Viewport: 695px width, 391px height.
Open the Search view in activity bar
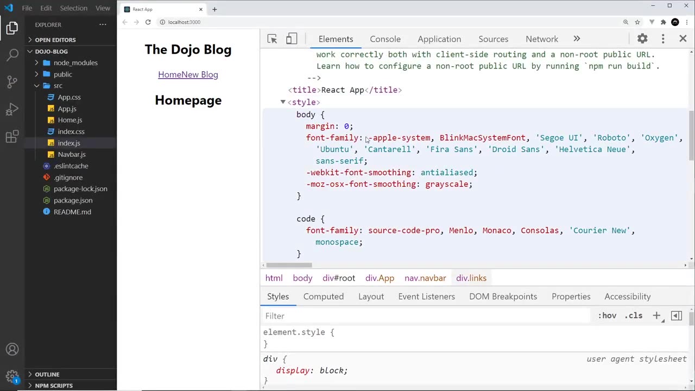click(12, 55)
